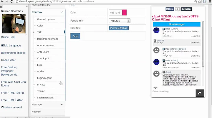This screenshot has width=212, height=118.
Task: Click the laptop thumbnail in Related Searches
Action: pyautogui.click(x=14, y=24)
